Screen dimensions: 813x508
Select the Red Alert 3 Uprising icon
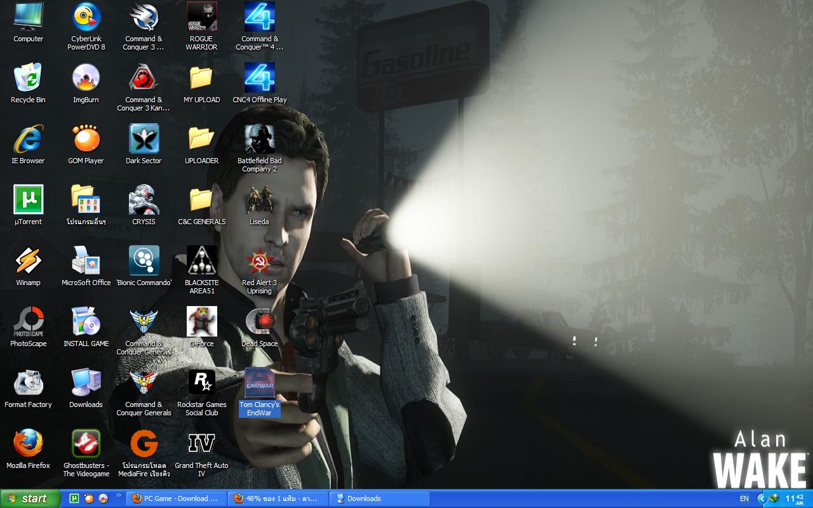(x=260, y=270)
